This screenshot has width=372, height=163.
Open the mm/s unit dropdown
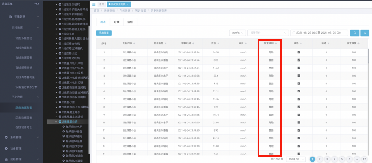coord(237,33)
